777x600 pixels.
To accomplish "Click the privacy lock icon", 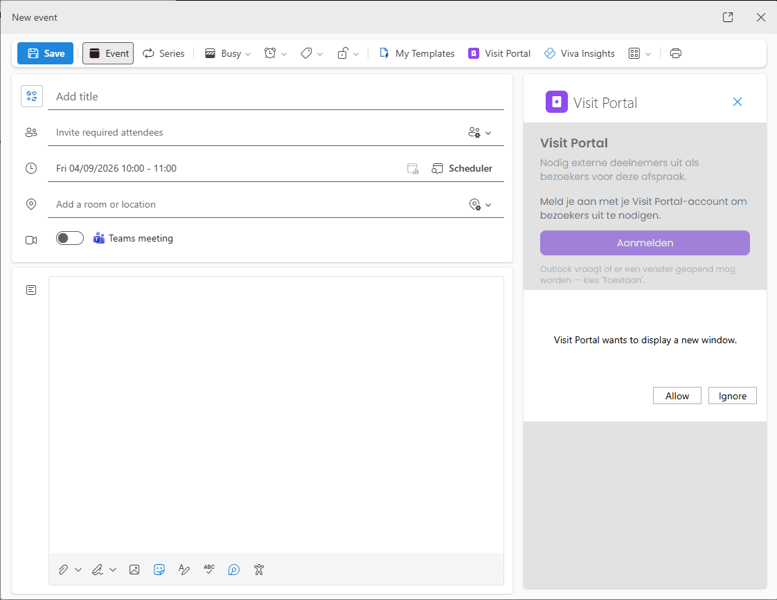I will coord(342,53).
